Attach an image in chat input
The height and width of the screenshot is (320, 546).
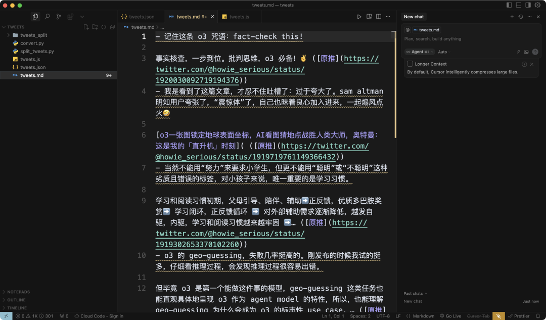526,52
